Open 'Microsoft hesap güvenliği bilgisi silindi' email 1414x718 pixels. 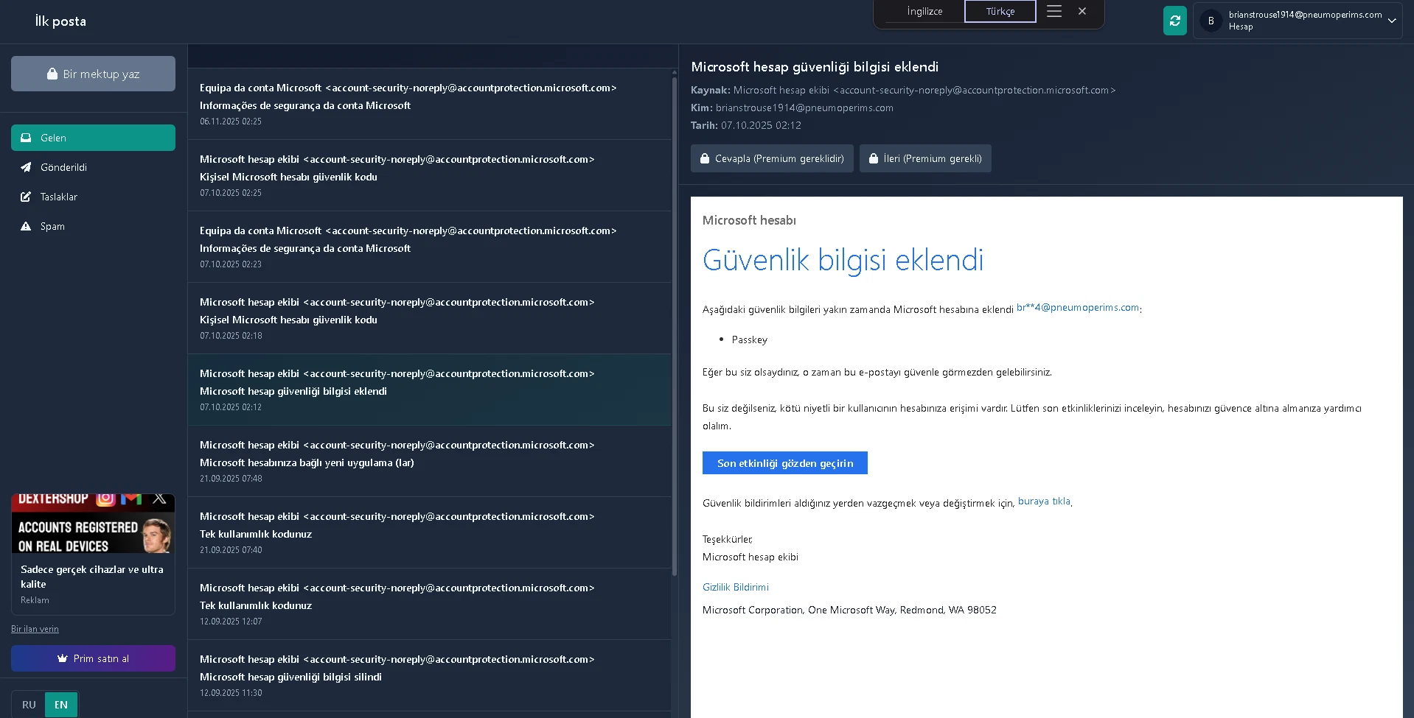(430, 675)
